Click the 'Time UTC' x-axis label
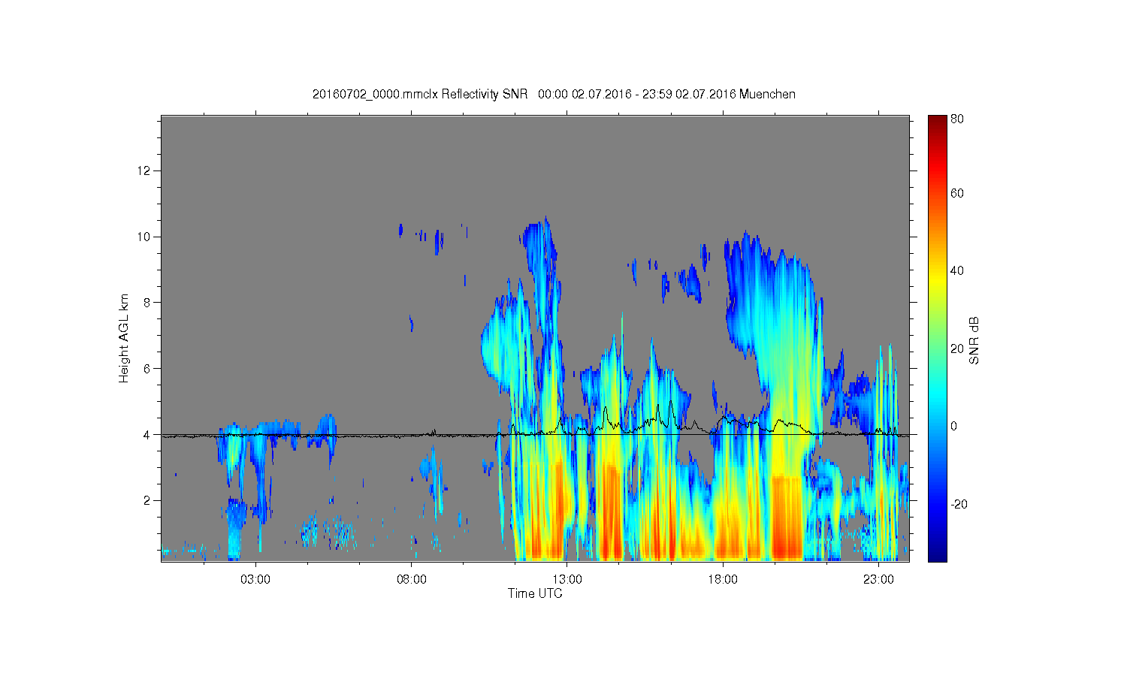 535,593
